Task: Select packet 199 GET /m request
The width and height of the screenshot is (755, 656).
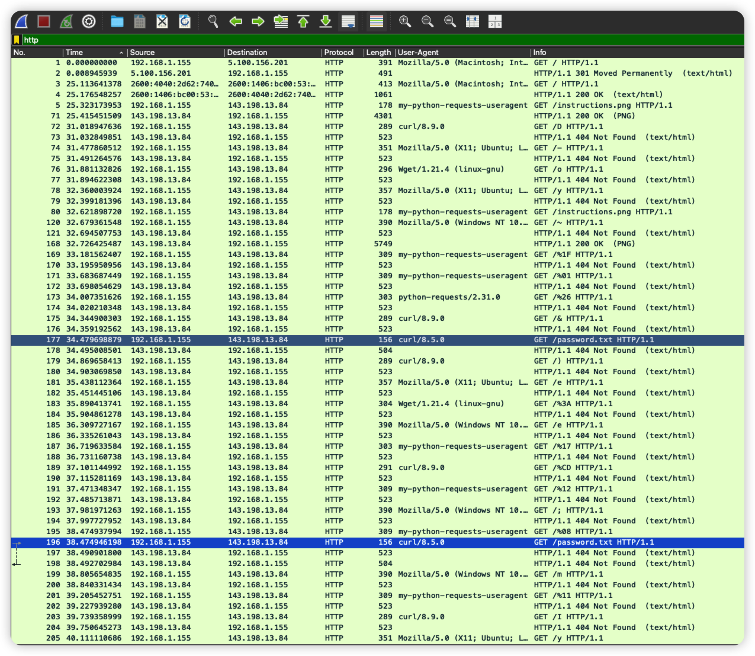Action: coord(377,574)
